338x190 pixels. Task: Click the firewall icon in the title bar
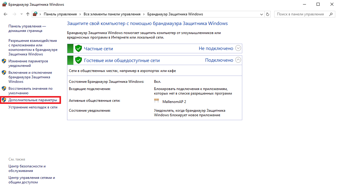4,4
